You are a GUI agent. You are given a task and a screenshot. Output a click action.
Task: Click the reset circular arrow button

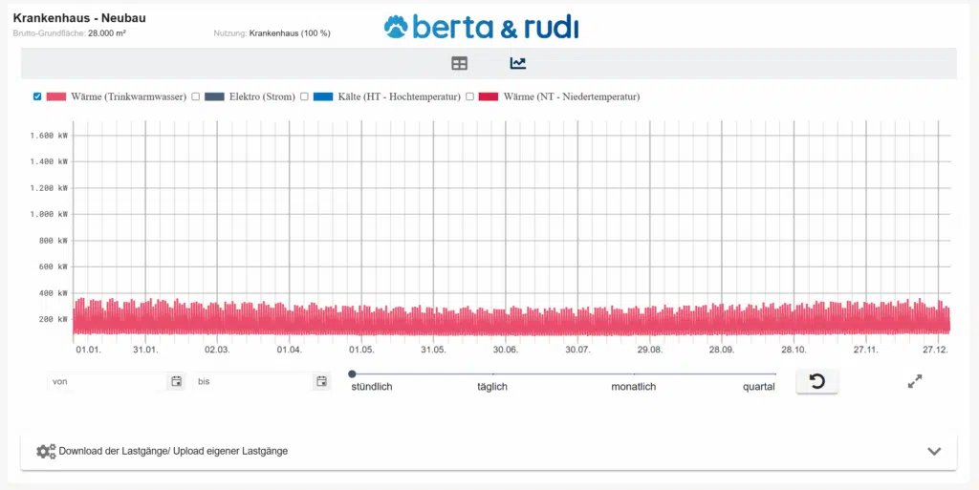tap(816, 382)
